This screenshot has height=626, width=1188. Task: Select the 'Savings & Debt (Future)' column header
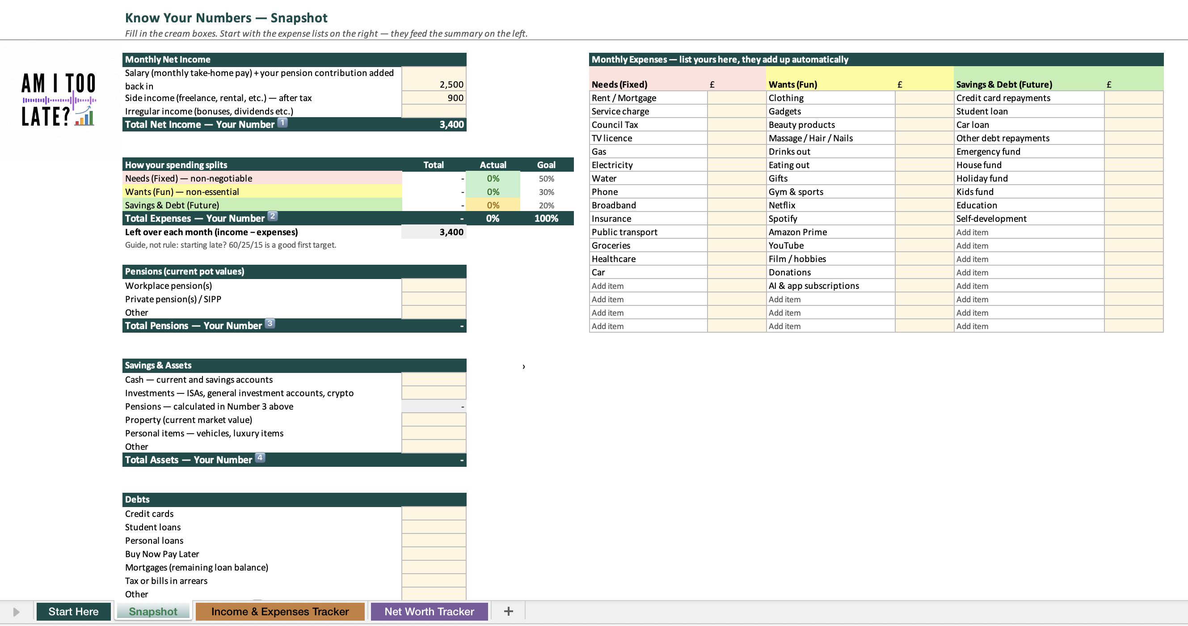[1004, 85]
